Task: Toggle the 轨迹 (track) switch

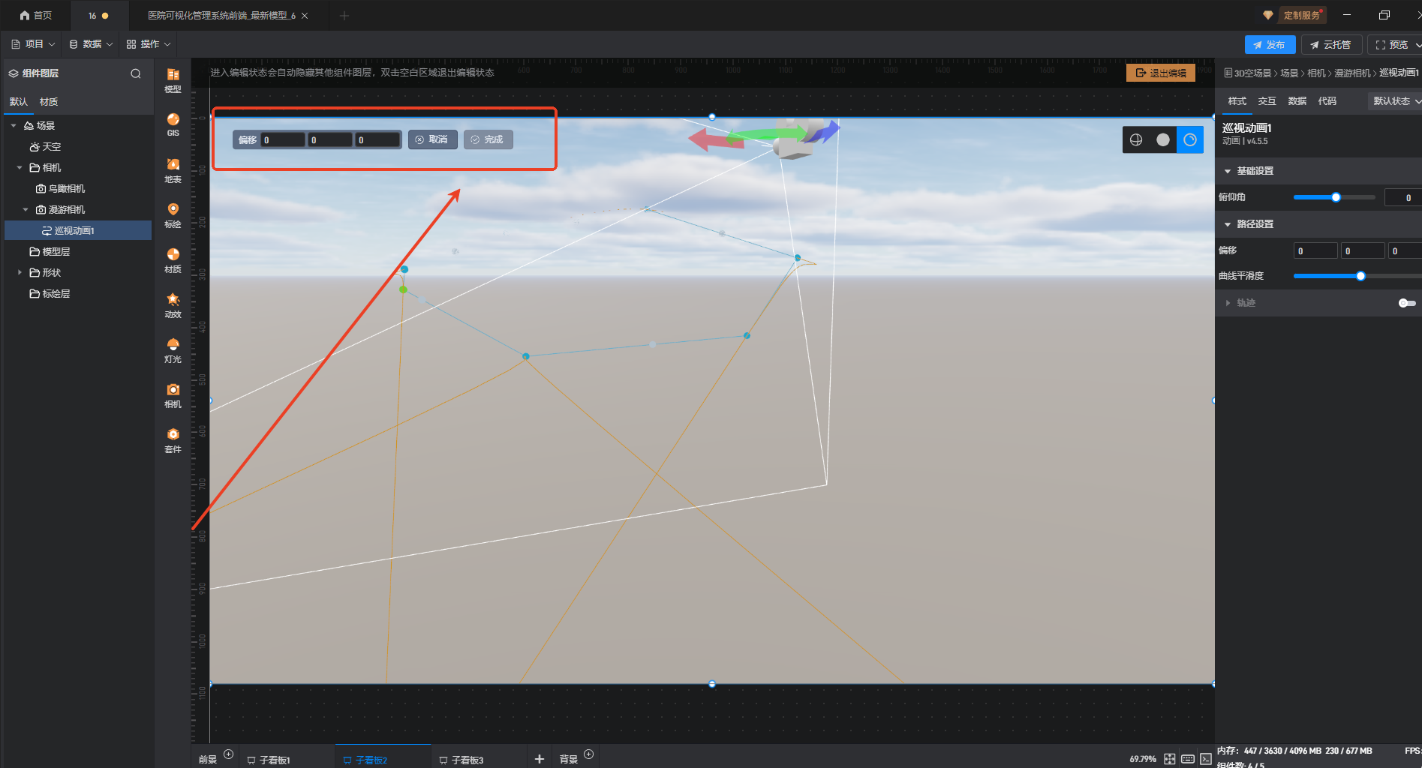Action: (x=1407, y=303)
